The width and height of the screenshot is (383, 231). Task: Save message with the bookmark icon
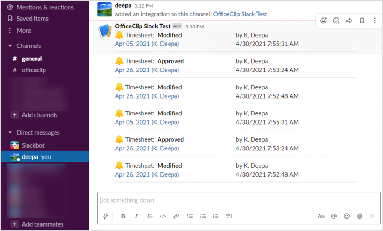(362, 21)
